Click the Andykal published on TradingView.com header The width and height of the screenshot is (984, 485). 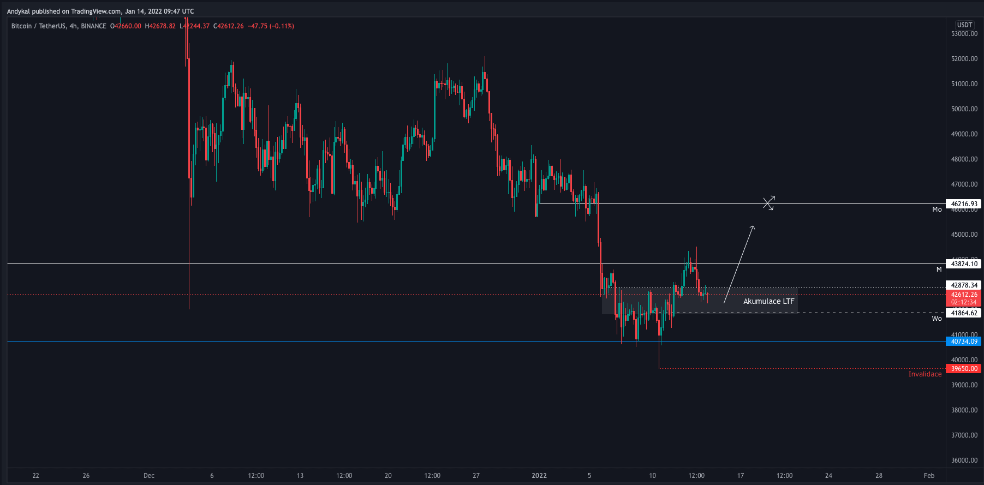point(100,11)
